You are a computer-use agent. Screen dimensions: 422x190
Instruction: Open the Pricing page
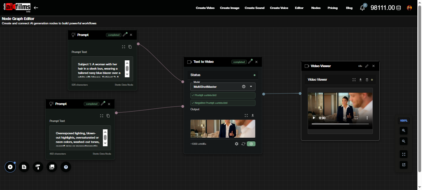[333, 8]
